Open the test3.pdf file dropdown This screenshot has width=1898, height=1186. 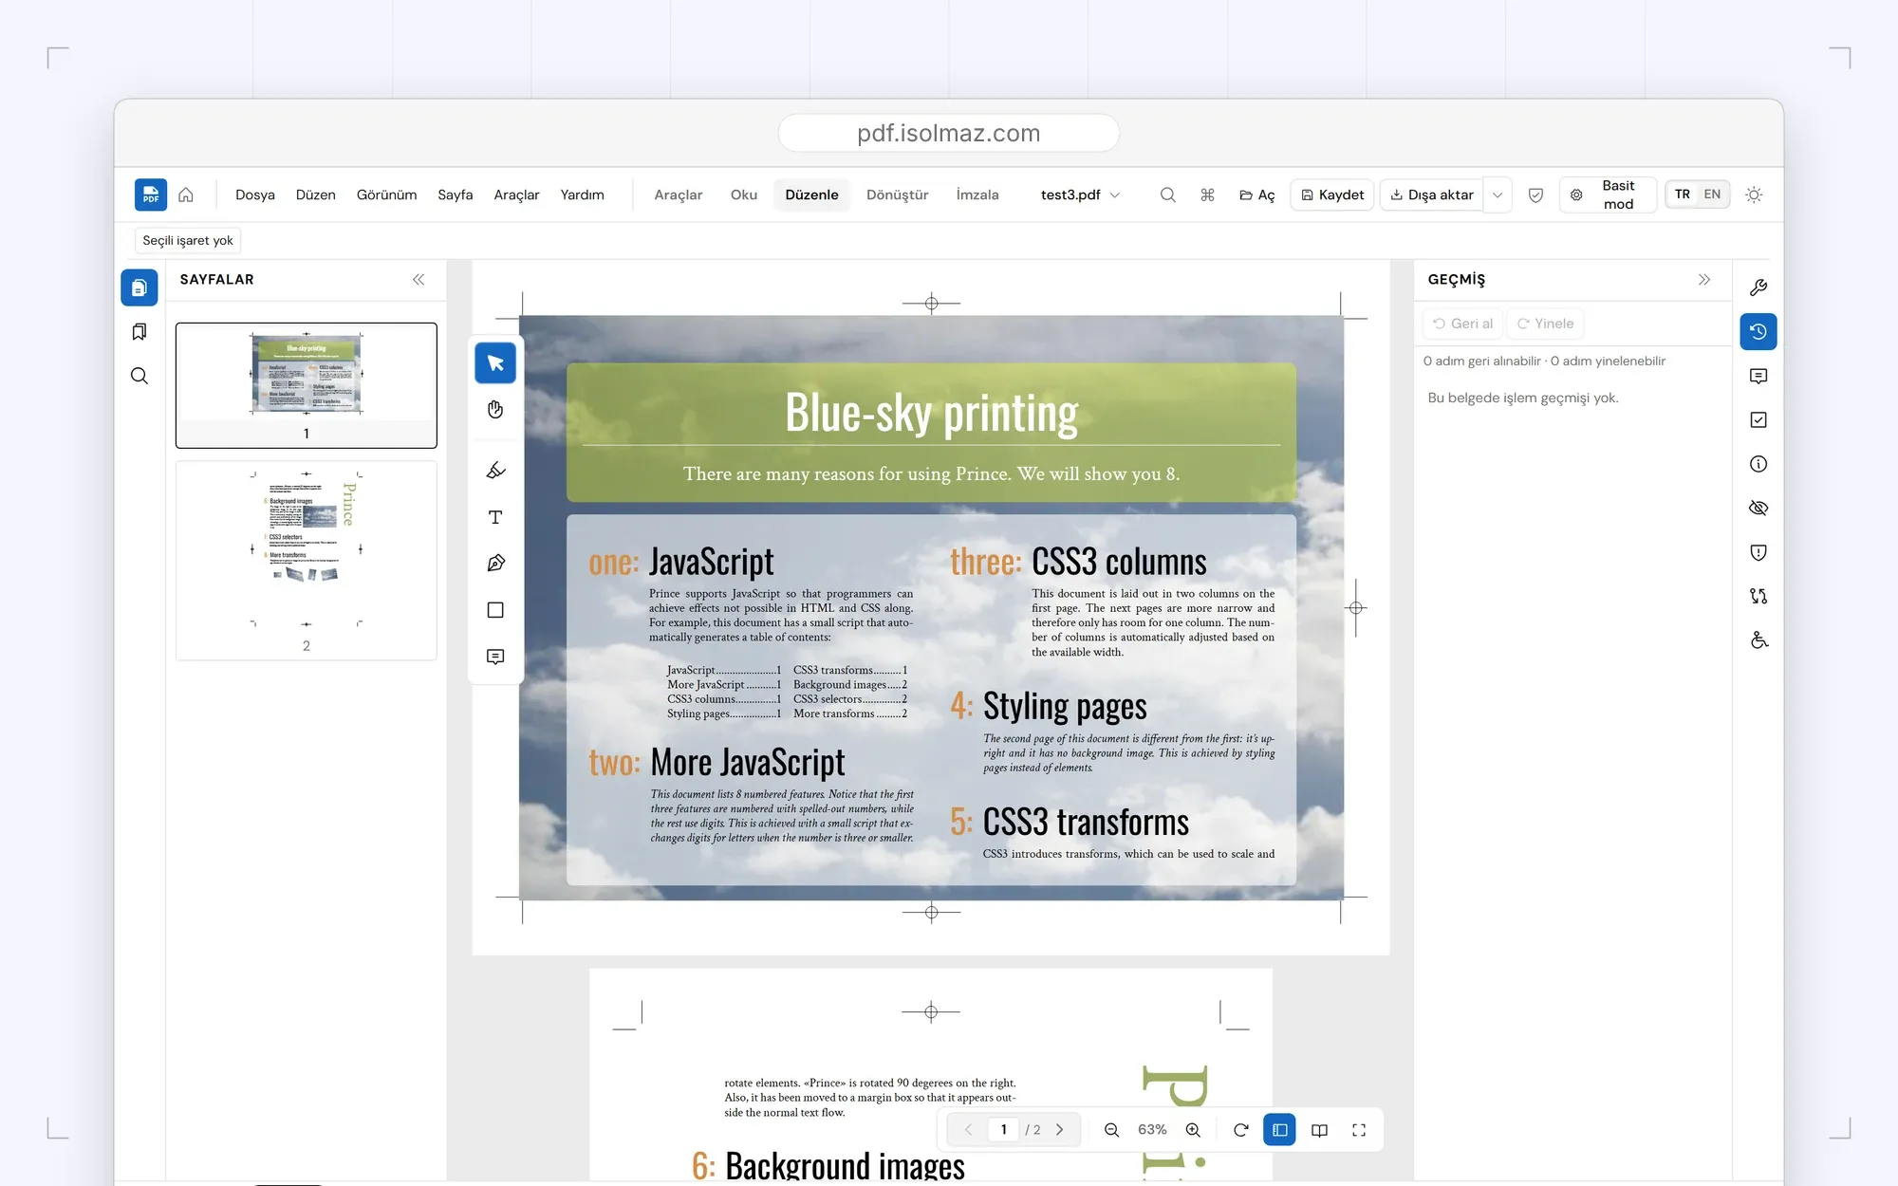pos(1080,195)
